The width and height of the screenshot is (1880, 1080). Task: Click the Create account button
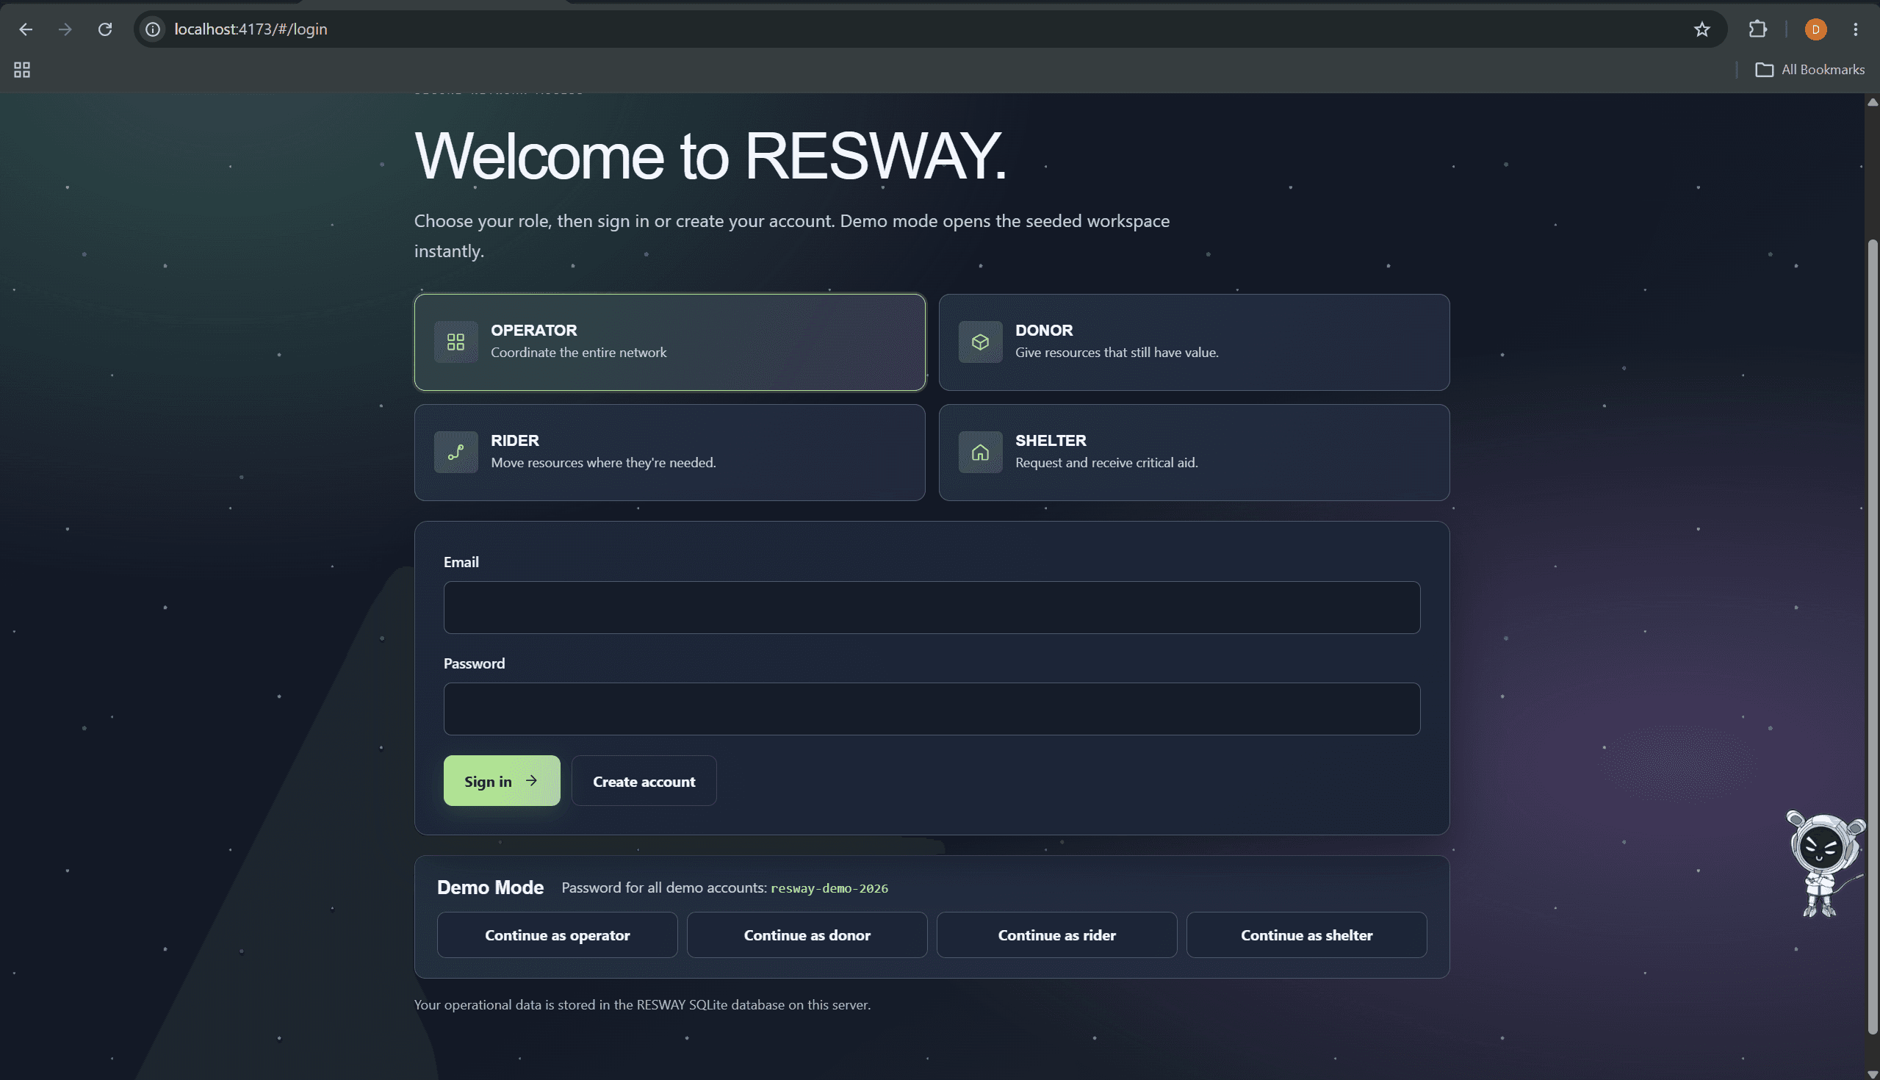pyautogui.click(x=644, y=780)
